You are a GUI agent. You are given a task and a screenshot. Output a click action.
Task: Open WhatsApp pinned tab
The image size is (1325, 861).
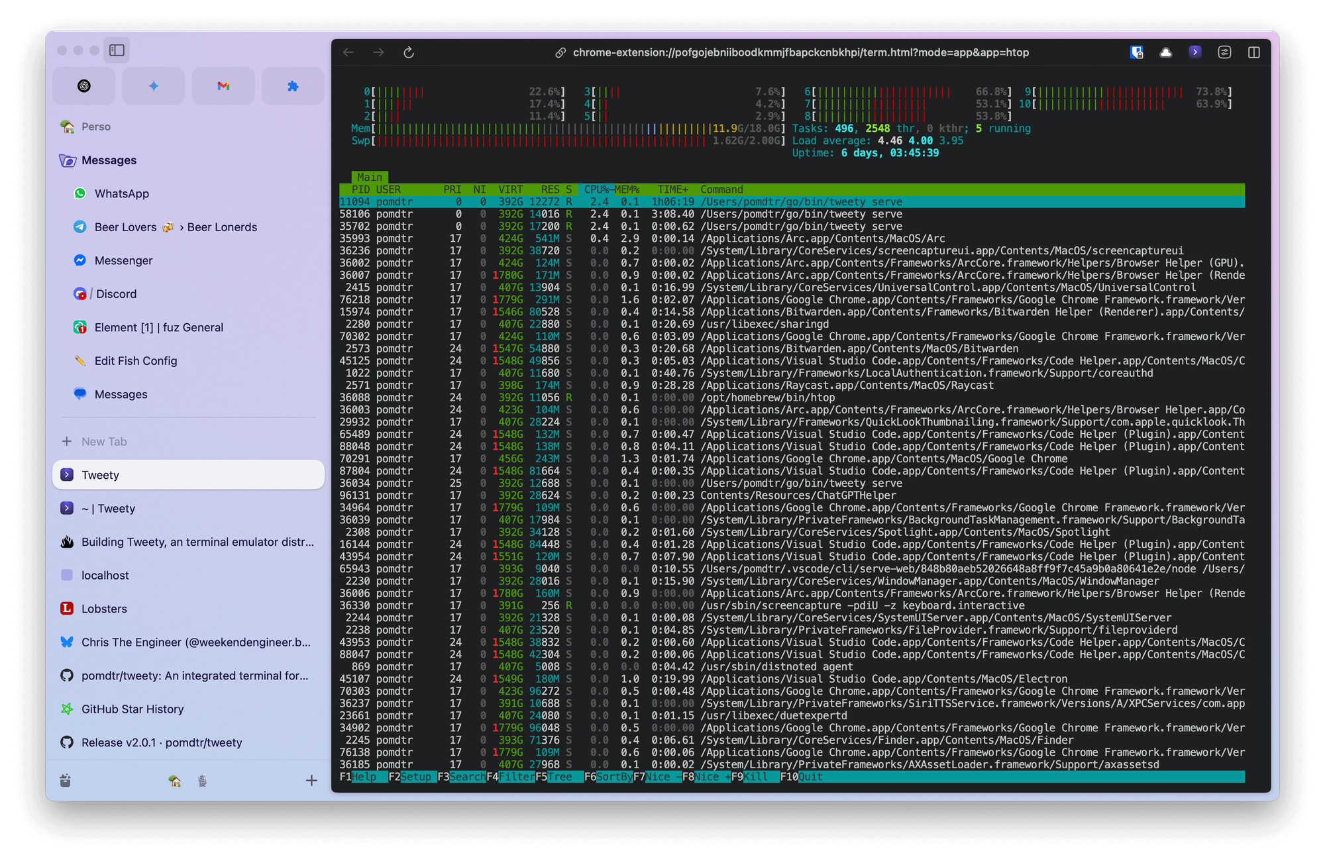coord(188,193)
